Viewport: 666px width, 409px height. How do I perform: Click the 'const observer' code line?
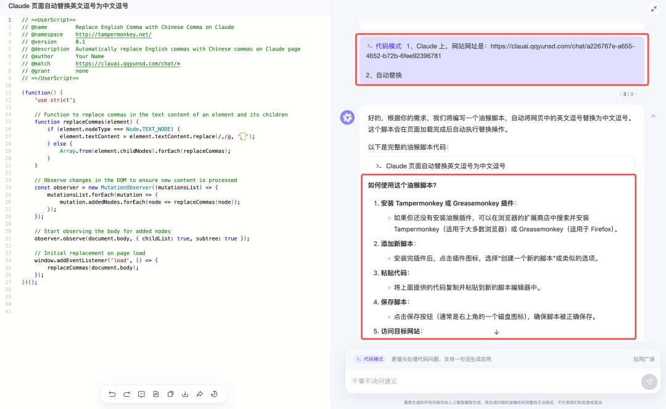126,188
